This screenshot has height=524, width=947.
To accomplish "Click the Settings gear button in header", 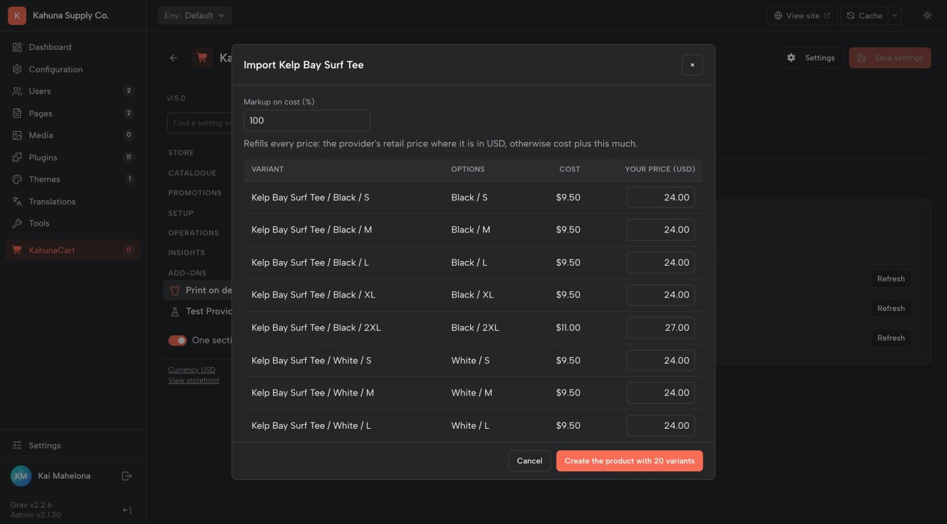I will 810,58.
